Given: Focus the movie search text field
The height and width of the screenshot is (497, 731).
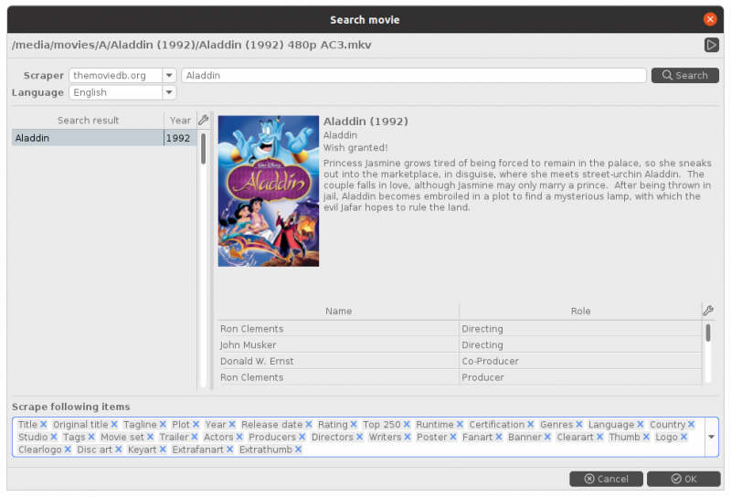Looking at the screenshot, I should coord(414,75).
